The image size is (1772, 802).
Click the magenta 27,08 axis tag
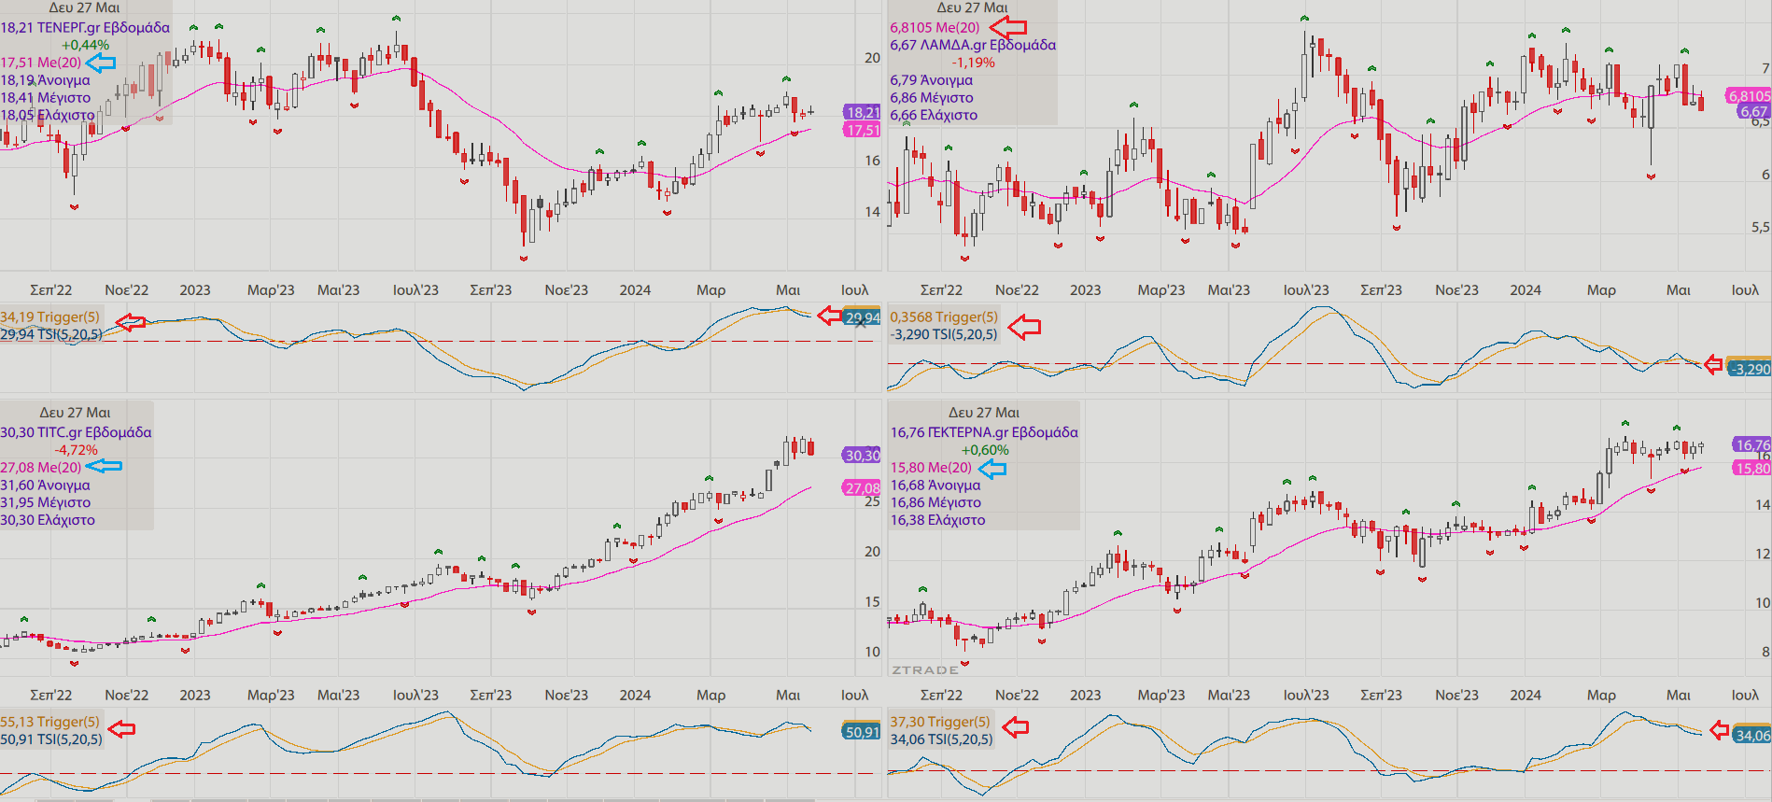pyautogui.click(x=863, y=488)
